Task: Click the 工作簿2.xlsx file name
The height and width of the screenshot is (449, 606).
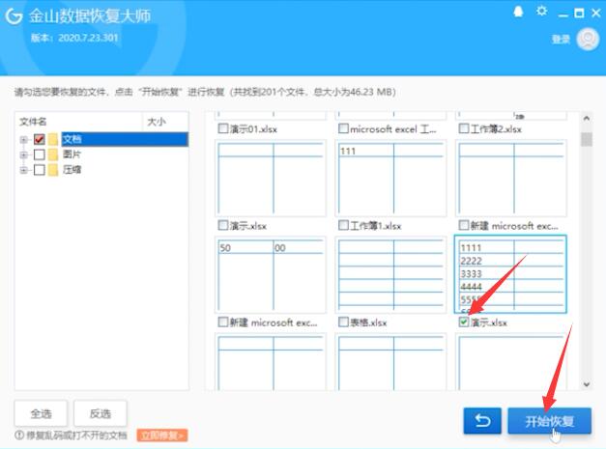Action: click(x=496, y=129)
